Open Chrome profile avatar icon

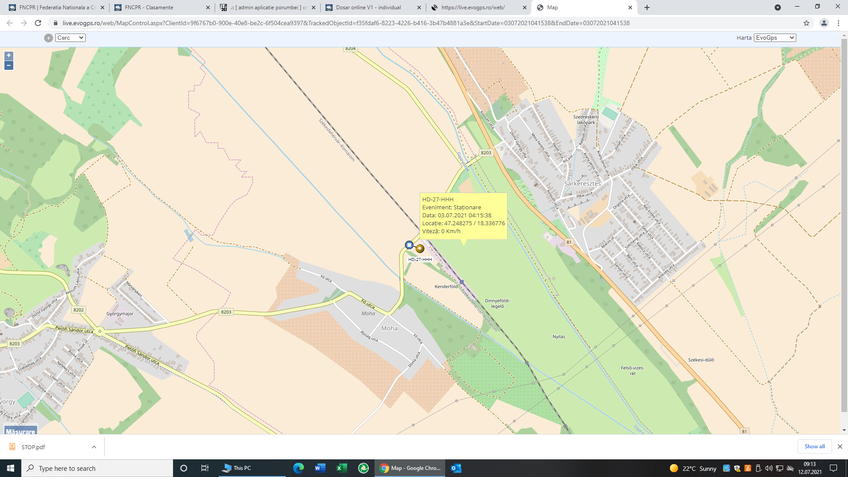(x=824, y=23)
